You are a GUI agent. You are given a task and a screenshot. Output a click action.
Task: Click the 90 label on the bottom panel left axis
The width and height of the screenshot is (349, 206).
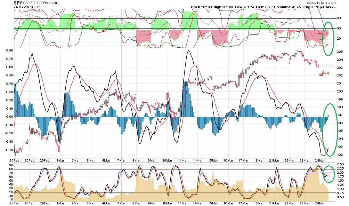tap(11, 165)
